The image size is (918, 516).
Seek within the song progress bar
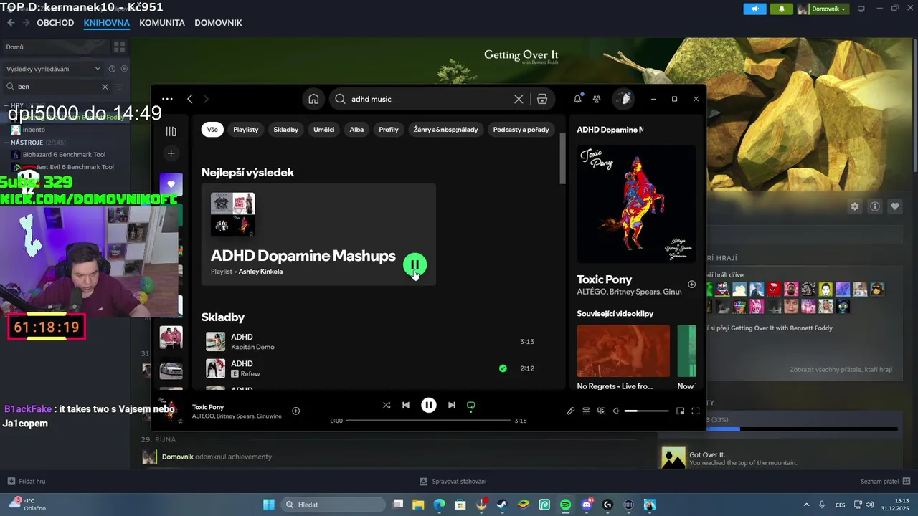tap(429, 421)
